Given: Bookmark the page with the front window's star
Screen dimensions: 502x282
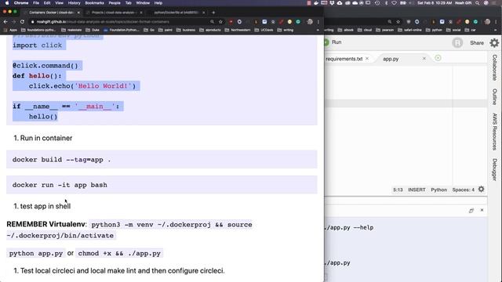Looking at the screenshot, I should [x=220, y=22].
